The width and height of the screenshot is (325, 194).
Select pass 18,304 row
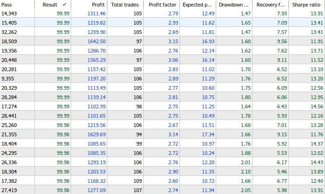pyautogui.click(x=163, y=172)
